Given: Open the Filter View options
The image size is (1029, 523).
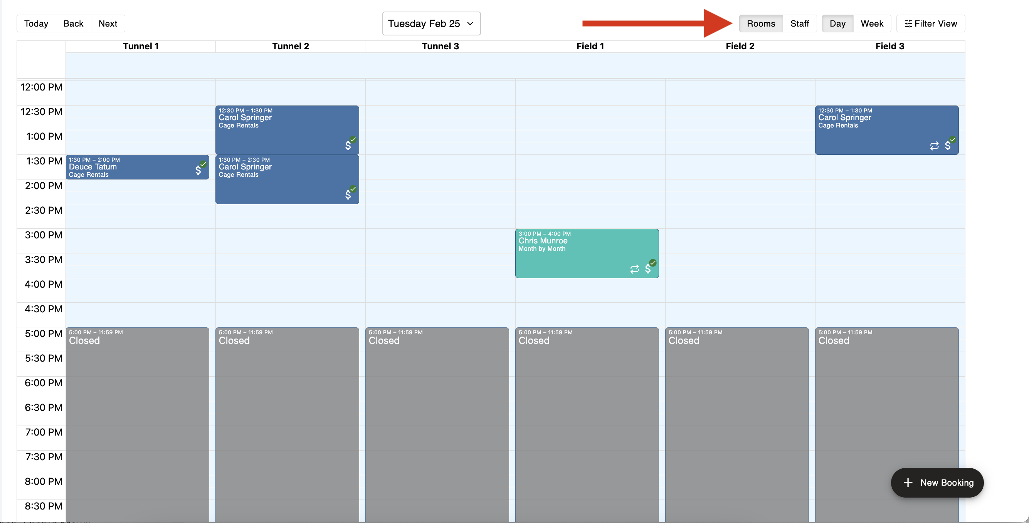Looking at the screenshot, I should (930, 23).
